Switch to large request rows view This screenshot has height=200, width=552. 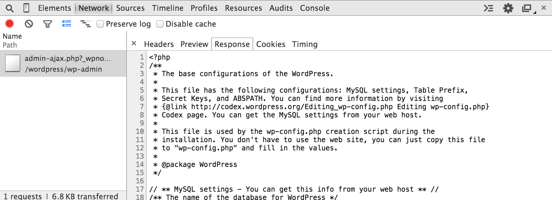click(x=67, y=23)
